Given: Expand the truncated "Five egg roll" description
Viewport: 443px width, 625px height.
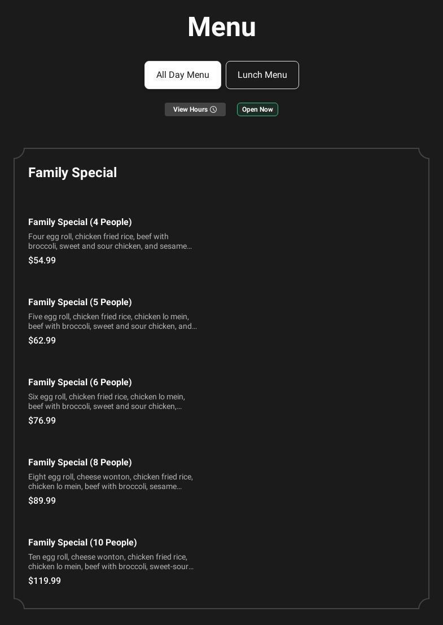Looking at the screenshot, I should (x=112, y=322).
